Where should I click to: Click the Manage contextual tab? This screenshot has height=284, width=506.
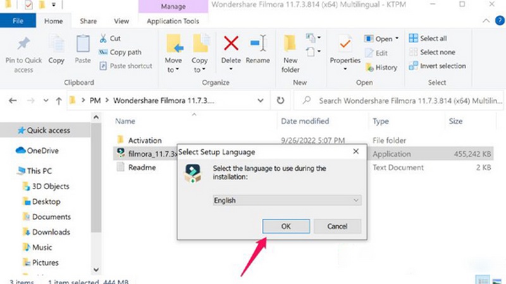pos(173,6)
